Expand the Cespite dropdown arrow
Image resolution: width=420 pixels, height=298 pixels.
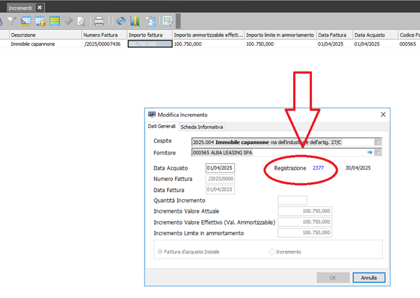click(377, 141)
